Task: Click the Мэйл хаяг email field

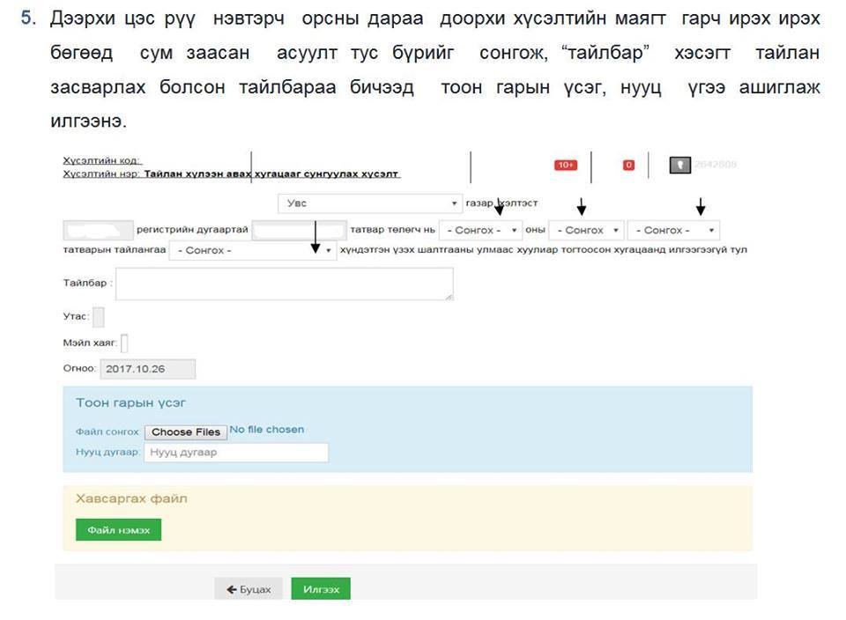Action: (x=124, y=343)
